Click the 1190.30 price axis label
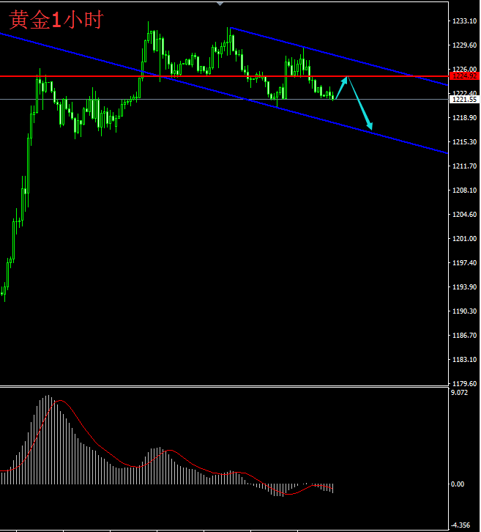Image resolution: width=481 pixels, height=532 pixels. coord(464,311)
